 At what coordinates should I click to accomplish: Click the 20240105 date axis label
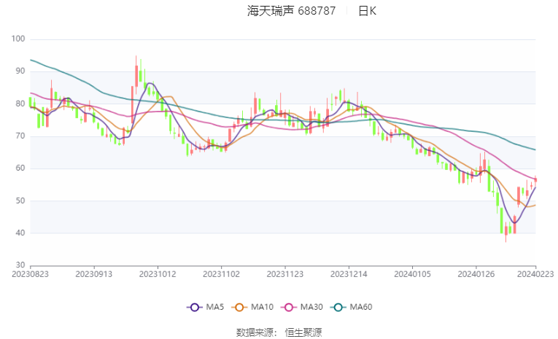click(x=412, y=274)
